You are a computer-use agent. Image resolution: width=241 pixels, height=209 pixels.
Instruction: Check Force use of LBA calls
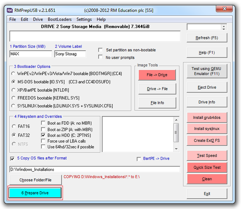tap(43, 141)
